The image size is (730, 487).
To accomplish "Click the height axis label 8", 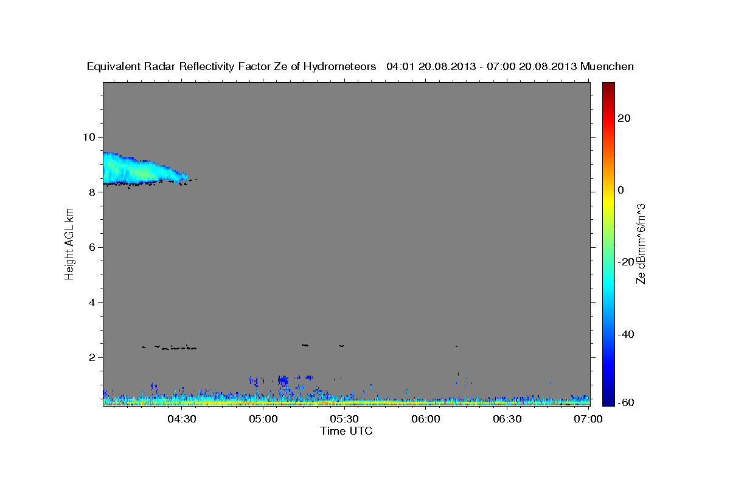I will (x=93, y=192).
